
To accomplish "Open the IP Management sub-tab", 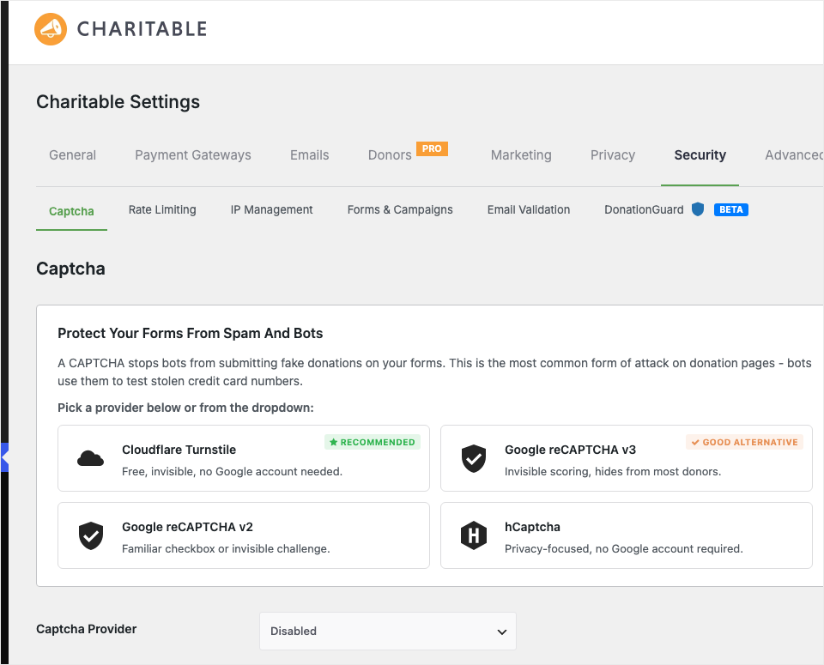I will coord(272,209).
